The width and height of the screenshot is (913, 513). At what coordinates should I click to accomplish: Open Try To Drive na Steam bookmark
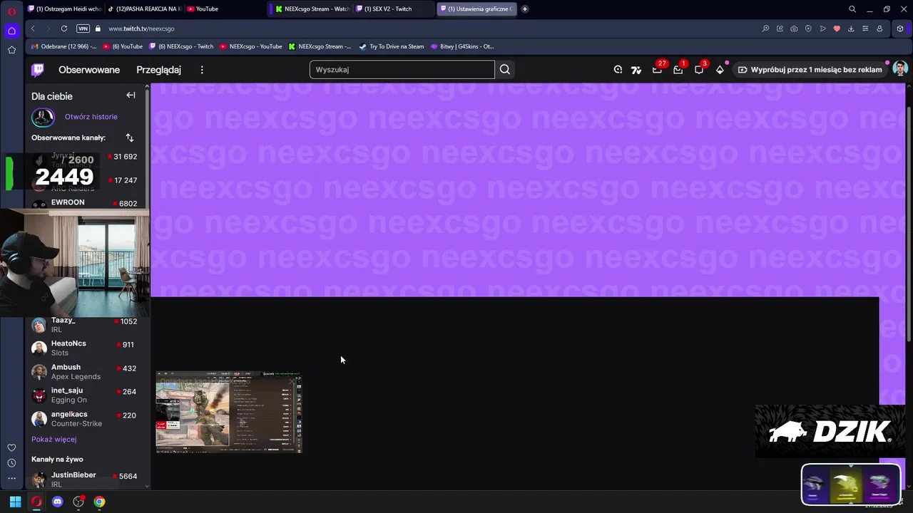(392, 46)
